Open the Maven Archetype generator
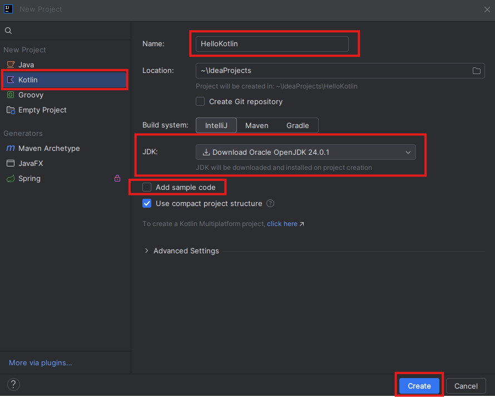Screen dimensions: 495x397 coord(65,148)
